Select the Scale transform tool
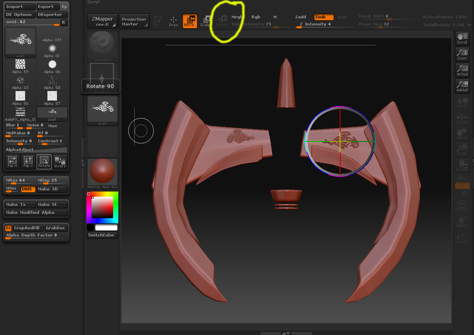The width and height of the screenshot is (474, 335). pyautogui.click(x=206, y=21)
